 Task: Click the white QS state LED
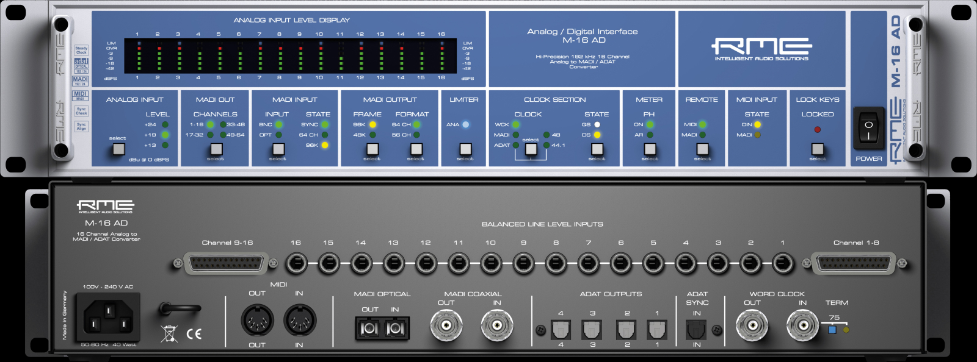[597, 124]
